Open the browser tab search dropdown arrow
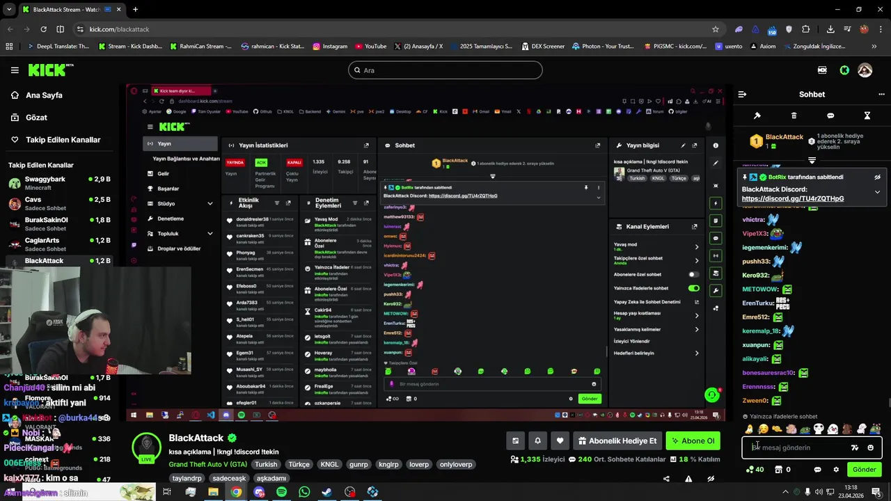 pos(8,10)
